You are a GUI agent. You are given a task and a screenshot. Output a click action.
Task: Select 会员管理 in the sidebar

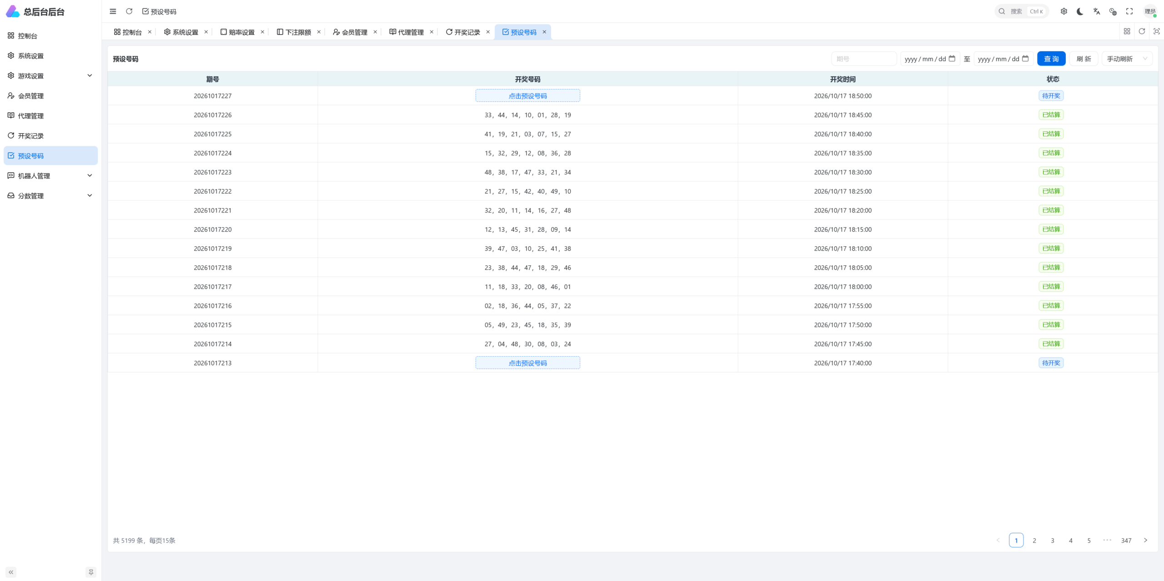(x=50, y=95)
